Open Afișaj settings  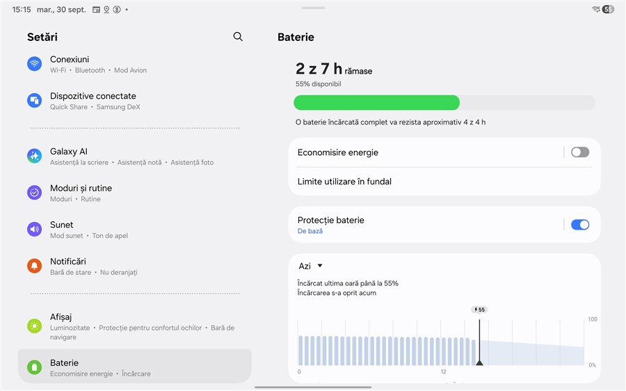pyautogui.click(x=134, y=326)
